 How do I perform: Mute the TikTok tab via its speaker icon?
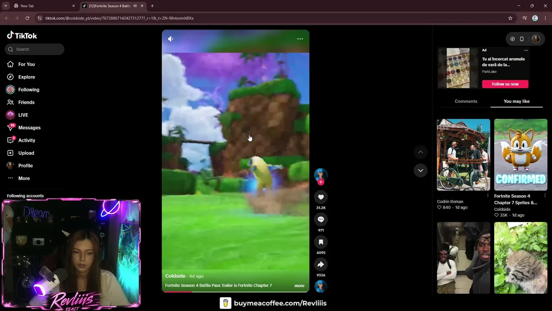(x=135, y=6)
